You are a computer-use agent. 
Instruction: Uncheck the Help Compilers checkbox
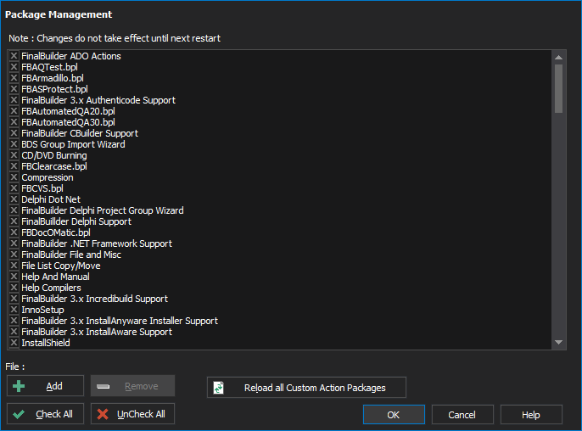[x=14, y=288]
